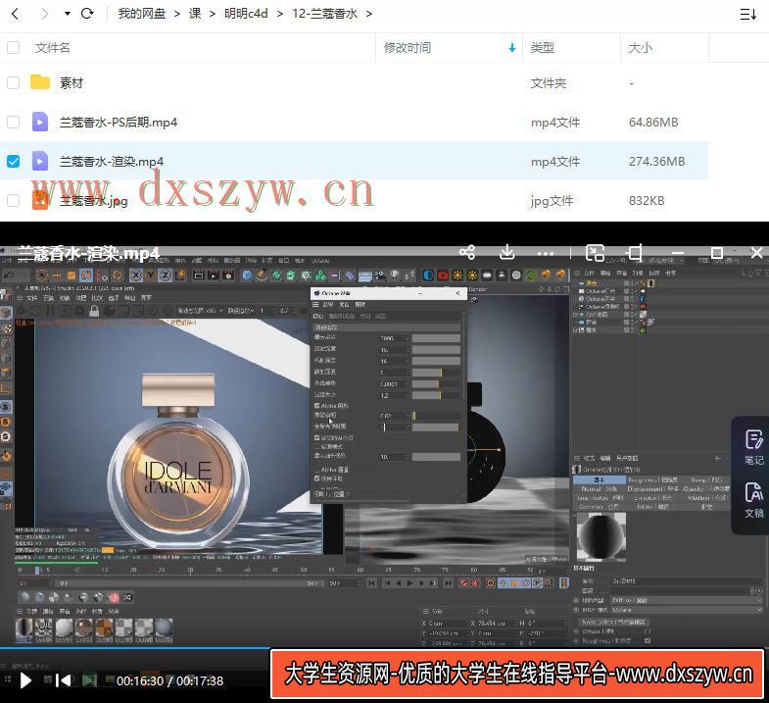Open the 文稿 transcript panel
The height and width of the screenshot is (703, 769).
point(753,500)
